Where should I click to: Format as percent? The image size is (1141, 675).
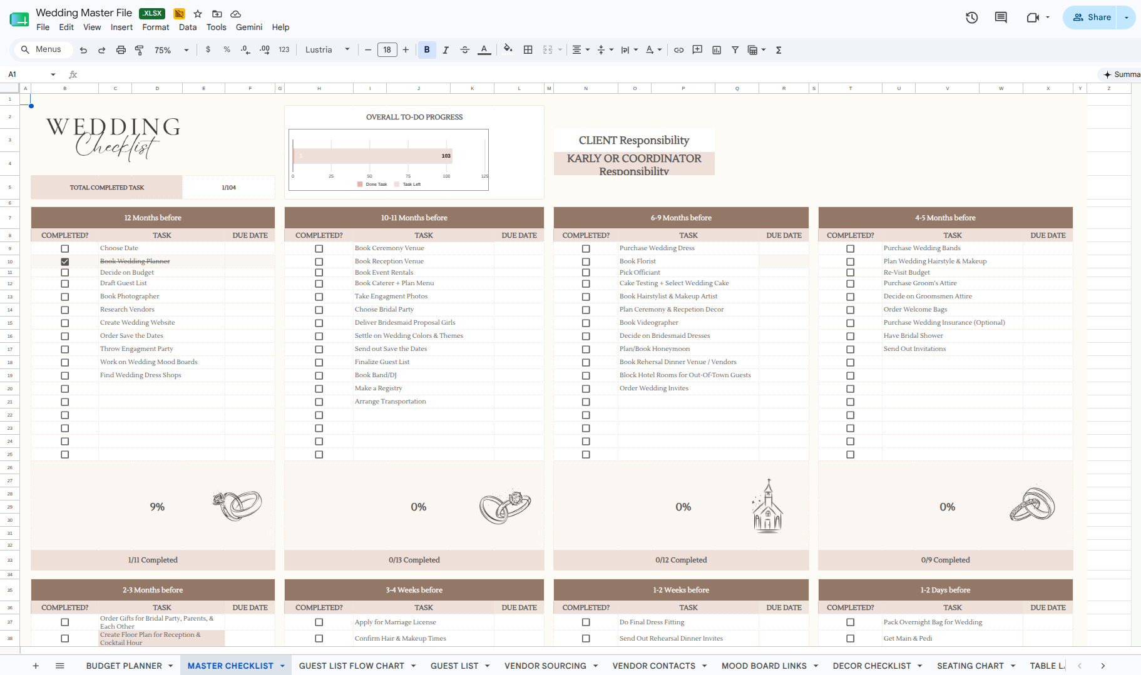point(227,49)
